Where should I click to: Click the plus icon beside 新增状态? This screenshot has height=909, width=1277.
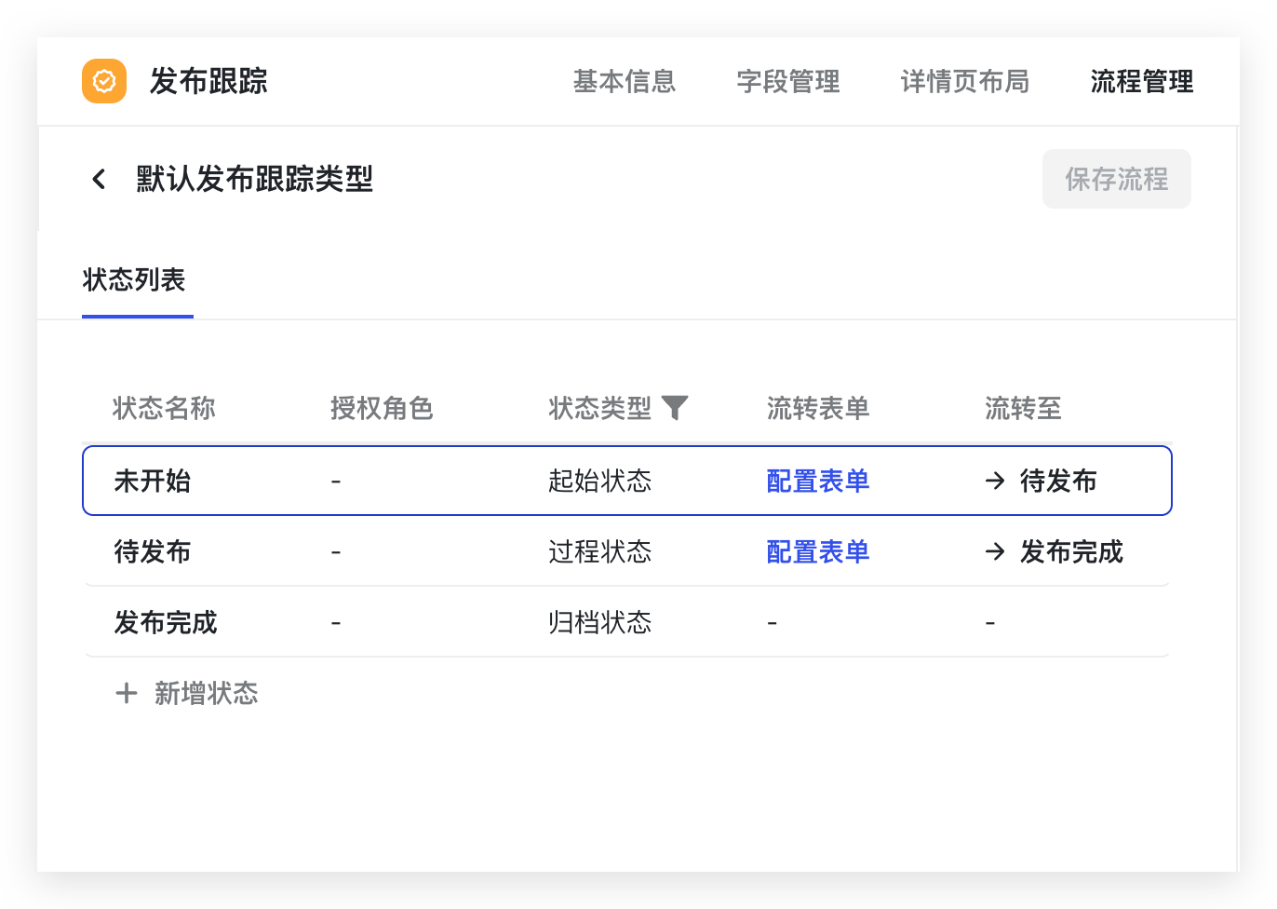(127, 693)
